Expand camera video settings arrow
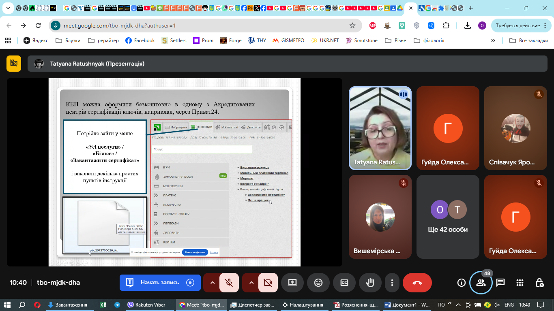Image resolution: width=554 pixels, height=311 pixels. [x=251, y=283]
